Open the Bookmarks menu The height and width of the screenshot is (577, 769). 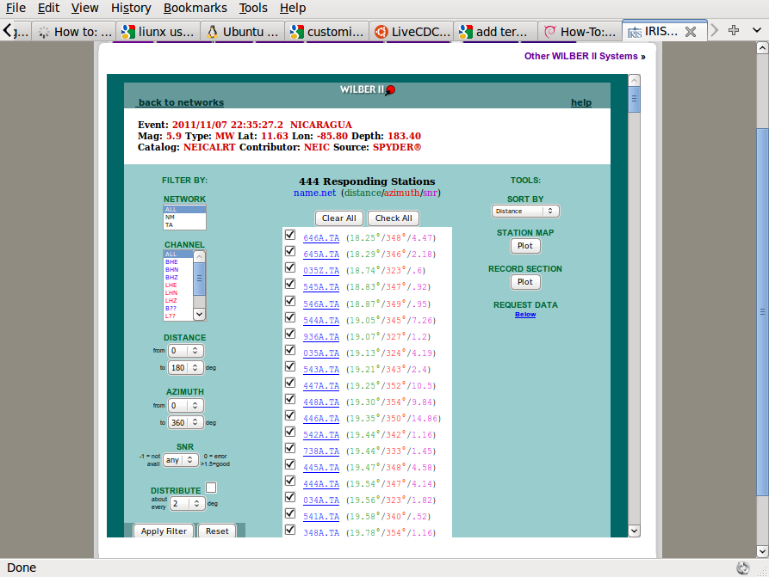[195, 8]
